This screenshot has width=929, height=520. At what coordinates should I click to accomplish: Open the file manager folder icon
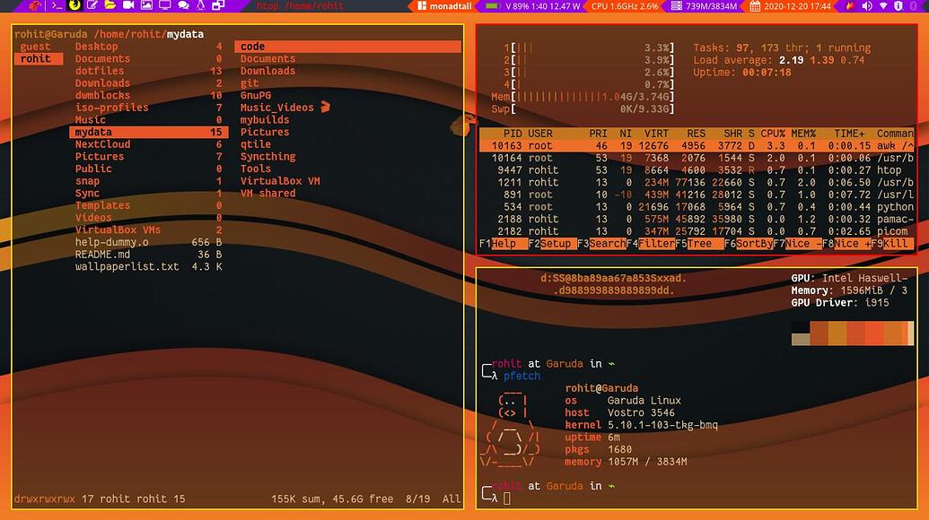[110, 6]
